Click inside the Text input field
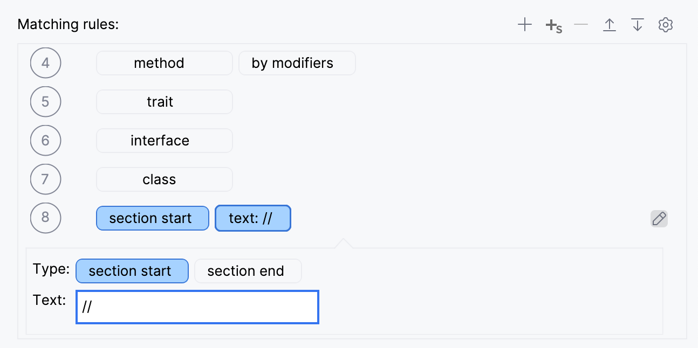698x348 pixels. pyautogui.click(x=196, y=307)
